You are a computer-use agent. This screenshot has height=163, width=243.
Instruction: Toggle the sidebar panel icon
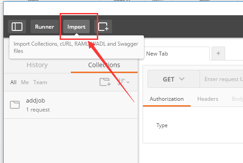pos(17,26)
